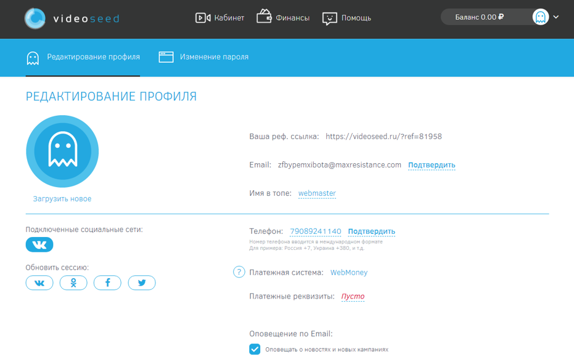Open the WebMoney payment system selector
The height and width of the screenshot is (362, 574).
[x=349, y=273]
